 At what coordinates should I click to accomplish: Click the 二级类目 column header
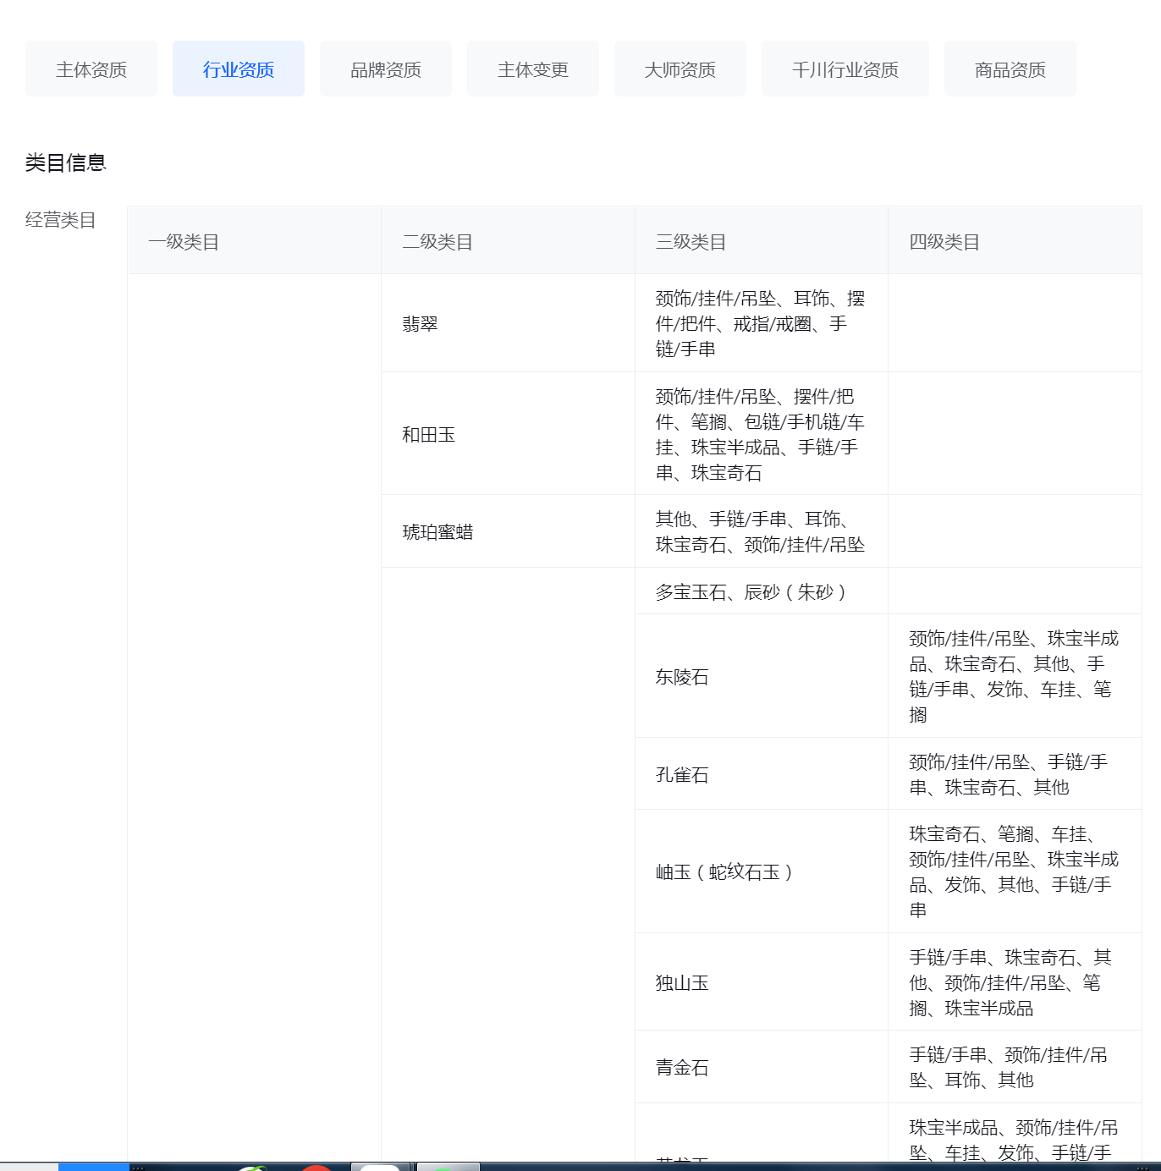pyautogui.click(x=437, y=242)
